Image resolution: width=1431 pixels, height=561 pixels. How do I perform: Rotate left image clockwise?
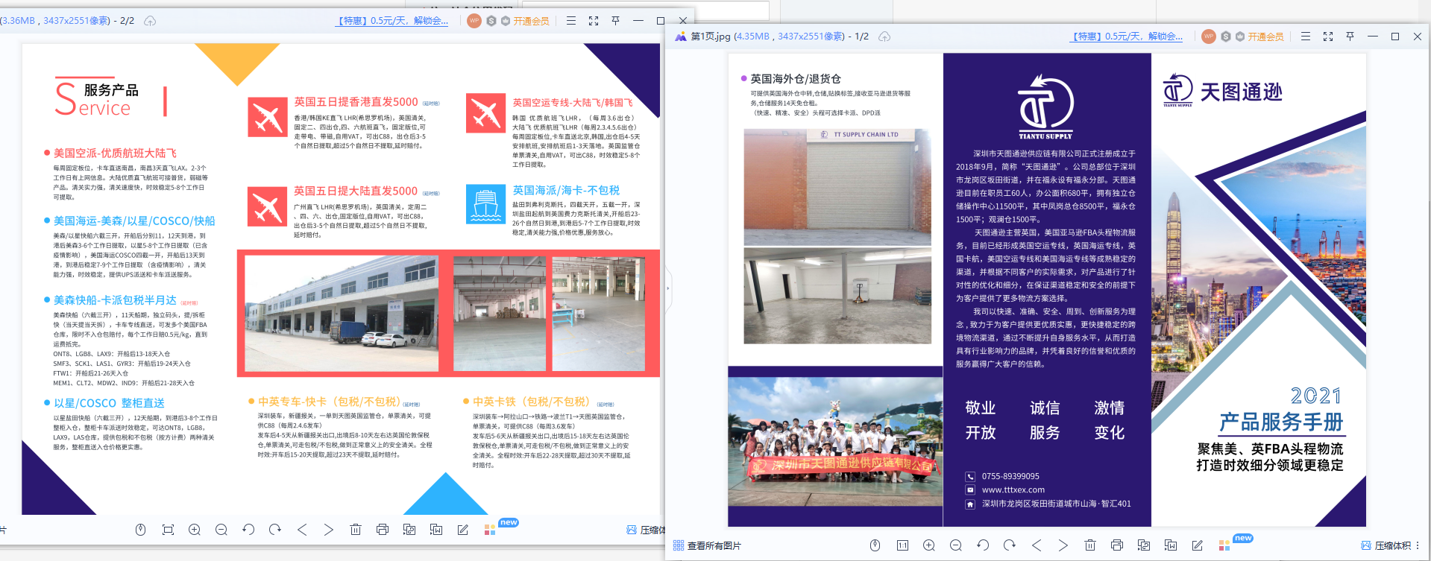pyautogui.click(x=275, y=530)
